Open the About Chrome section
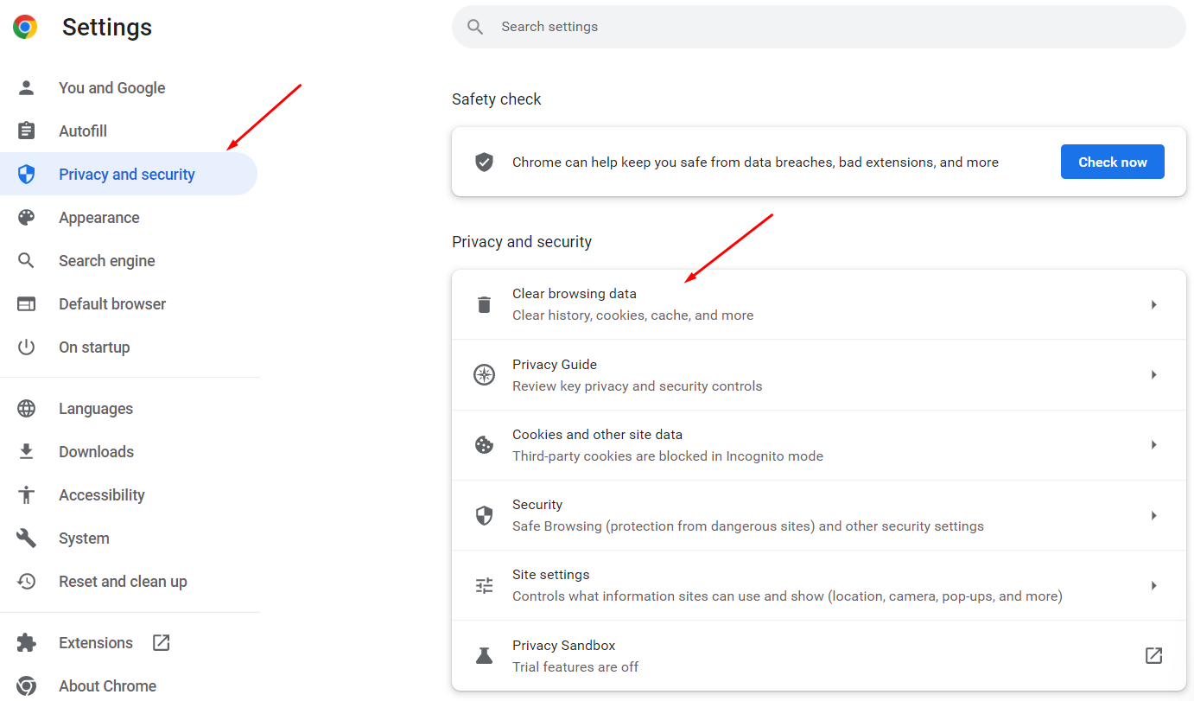Image resolution: width=1194 pixels, height=701 pixels. coord(107,685)
